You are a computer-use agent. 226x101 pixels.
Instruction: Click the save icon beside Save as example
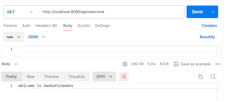pyautogui.click(x=176, y=64)
